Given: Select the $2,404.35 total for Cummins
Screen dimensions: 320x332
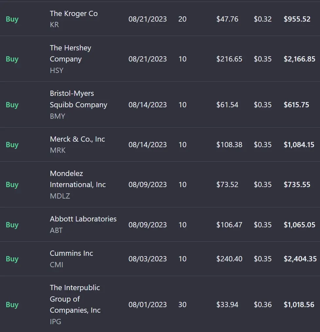Looking at the screenshot, I should (x=300, y=259).
